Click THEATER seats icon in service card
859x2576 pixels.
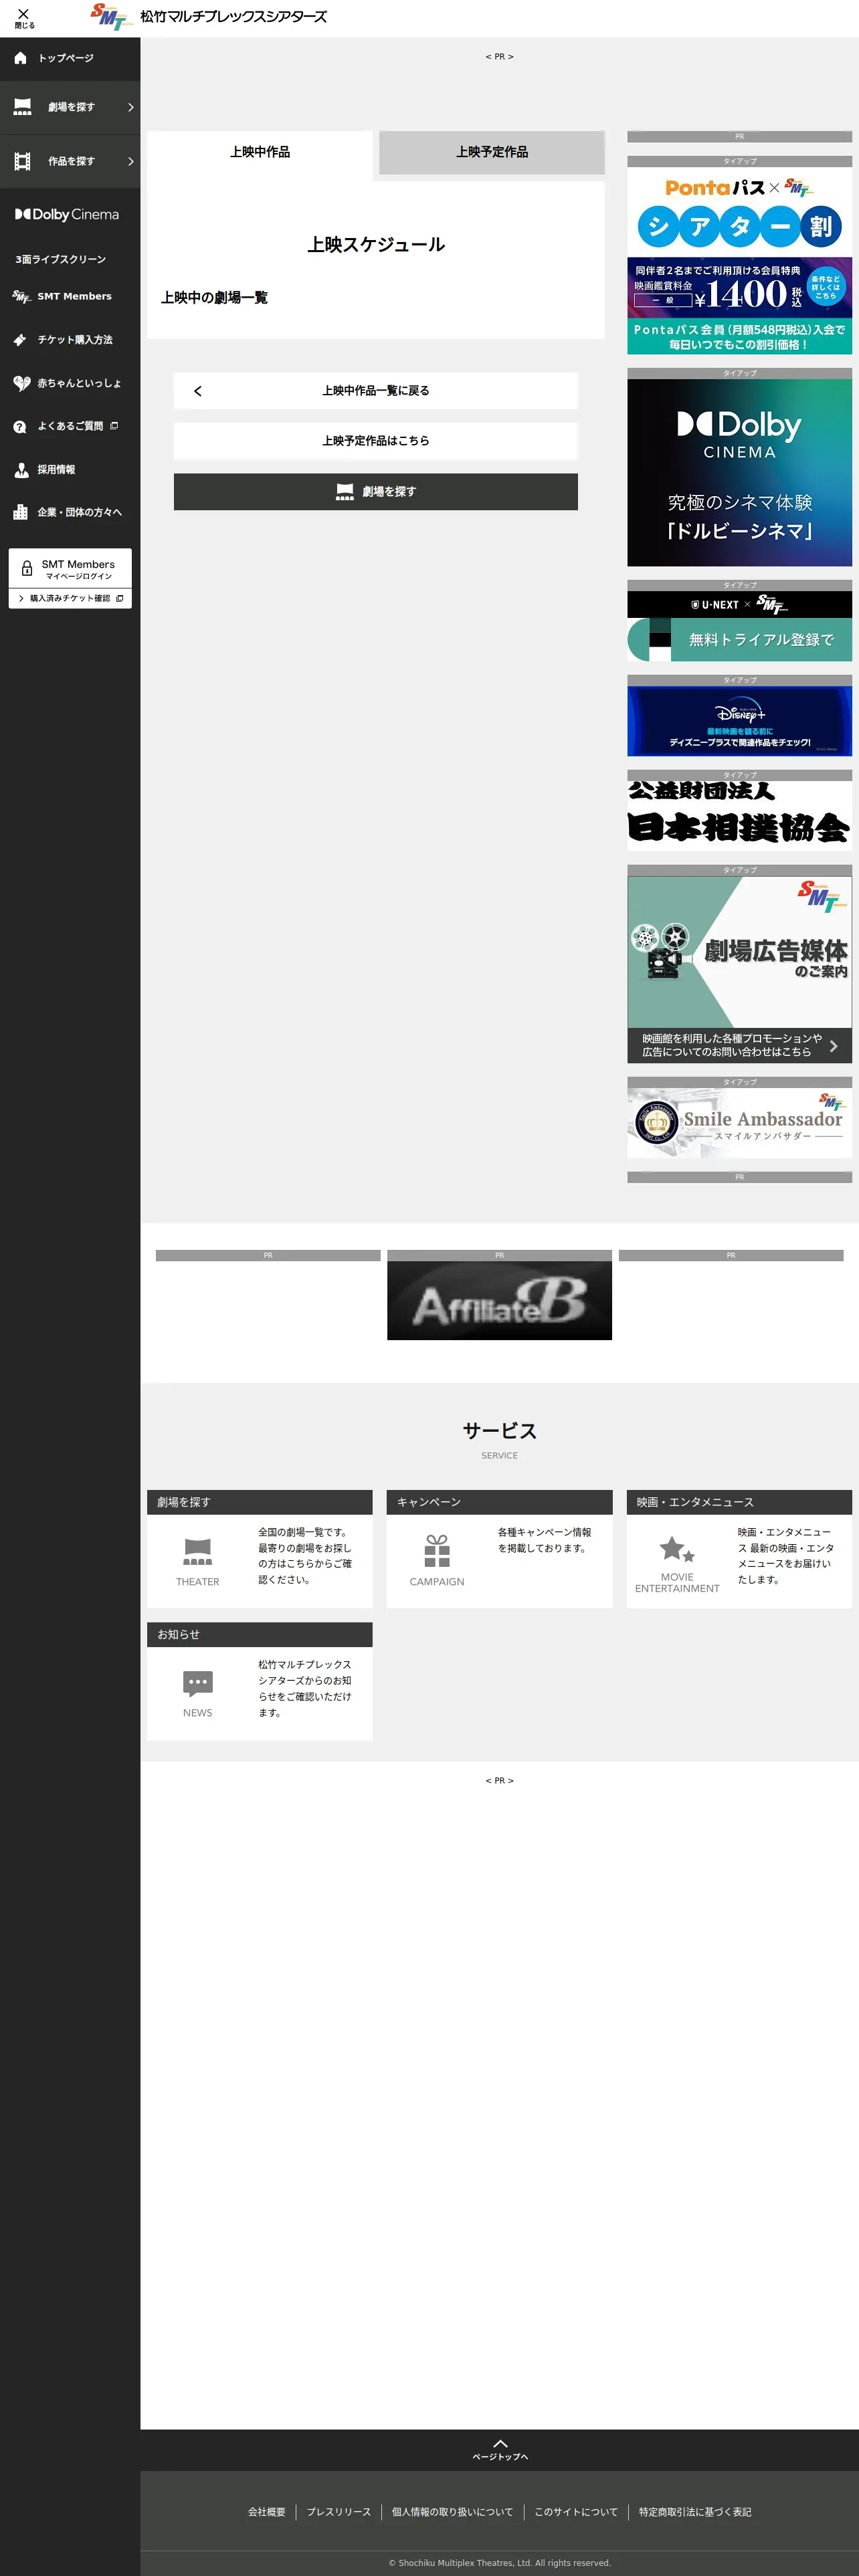pyautogui.click(x=198, y=1552)
